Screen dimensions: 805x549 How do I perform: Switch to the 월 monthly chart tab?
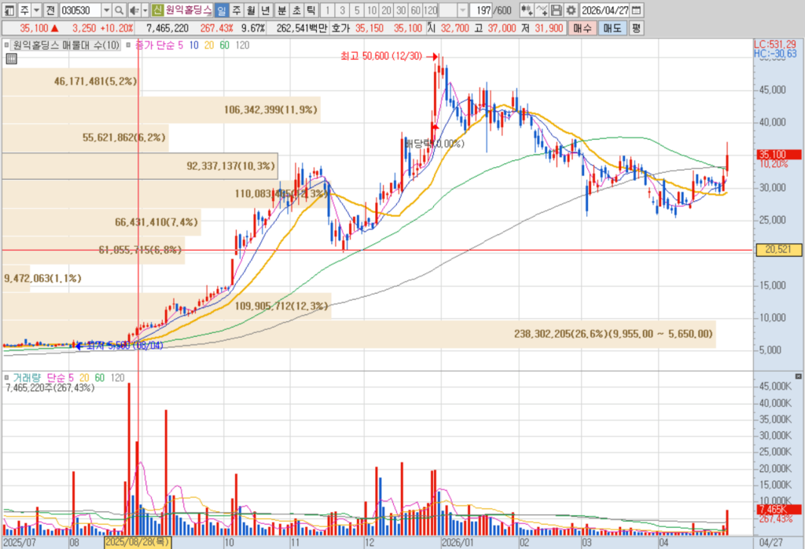pyautogui.click(x=251, y=10)
